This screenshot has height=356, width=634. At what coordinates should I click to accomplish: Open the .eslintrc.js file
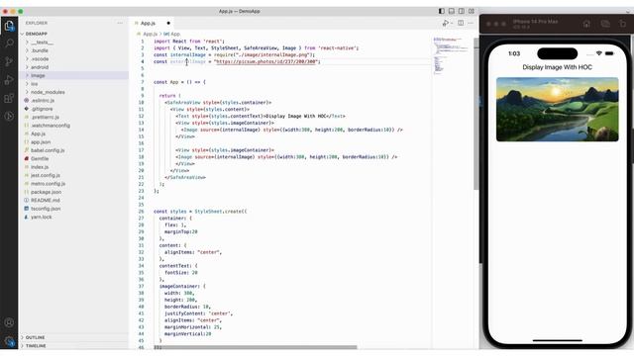click(x=43, y=100)
